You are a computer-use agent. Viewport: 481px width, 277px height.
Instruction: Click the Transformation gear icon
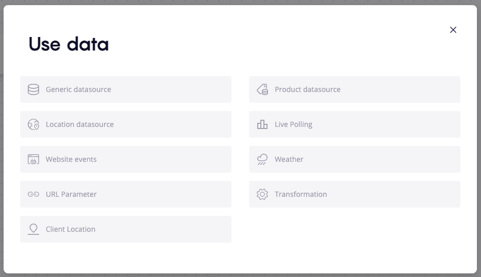pyautogui.click(x=262, y=194)
